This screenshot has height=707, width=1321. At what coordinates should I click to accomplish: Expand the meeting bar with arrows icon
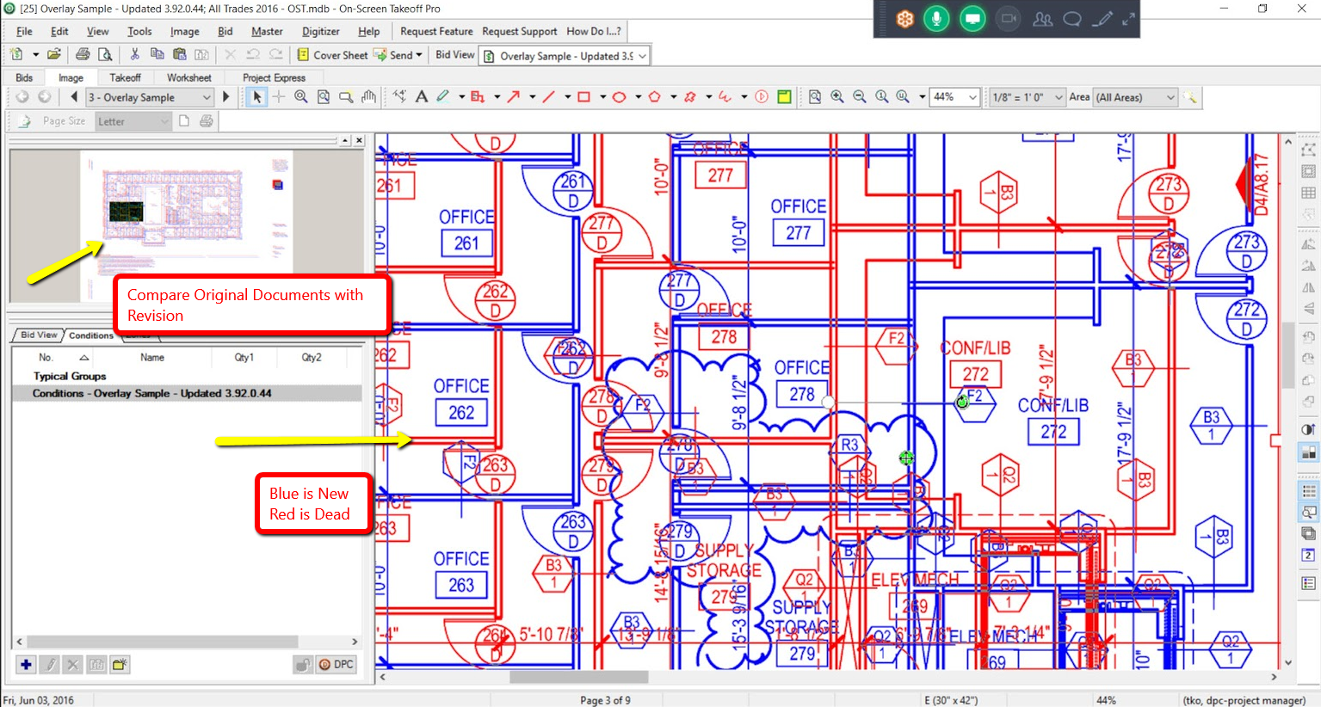pyautogui.click(x=1128, y=19)
